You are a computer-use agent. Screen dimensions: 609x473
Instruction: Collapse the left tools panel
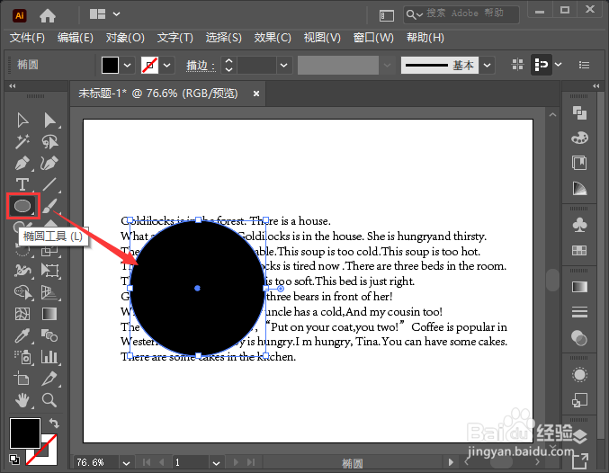tap(13, 85)
